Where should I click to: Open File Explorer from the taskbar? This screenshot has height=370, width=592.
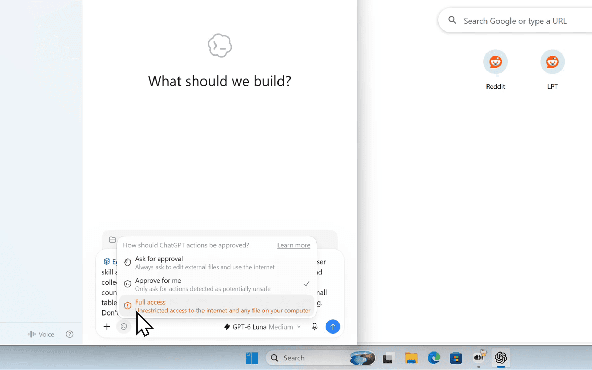(411, 358)
